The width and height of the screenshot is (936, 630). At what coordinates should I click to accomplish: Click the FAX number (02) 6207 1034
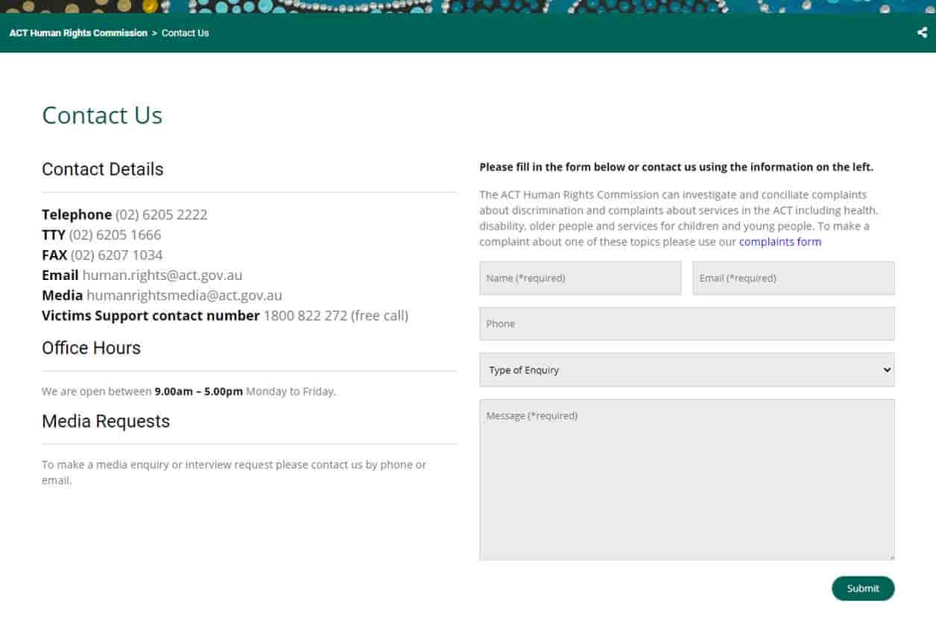pos(117,255)
